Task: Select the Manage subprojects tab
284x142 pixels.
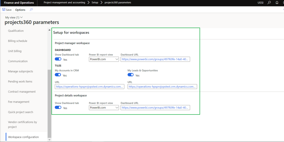Action: tap(20, 71)
